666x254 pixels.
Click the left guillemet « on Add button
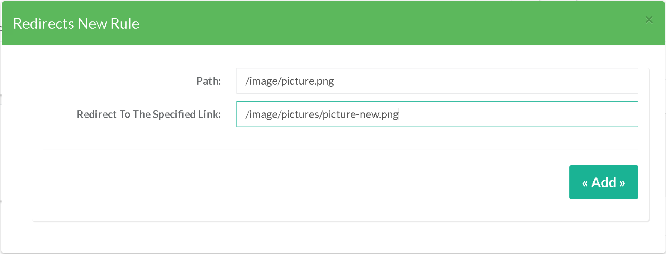(585, 183)
